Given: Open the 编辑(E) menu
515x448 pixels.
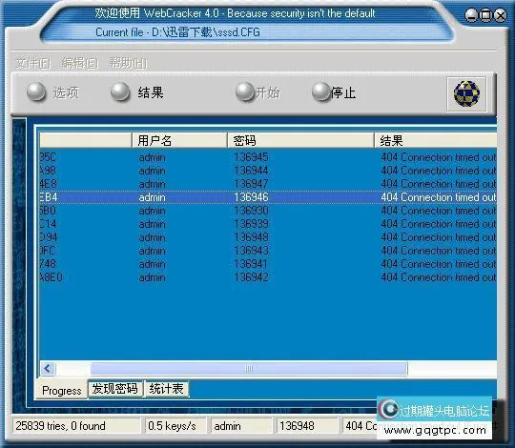Looking at the screenshot, I should pyautogui.click(x=80, y=63).
